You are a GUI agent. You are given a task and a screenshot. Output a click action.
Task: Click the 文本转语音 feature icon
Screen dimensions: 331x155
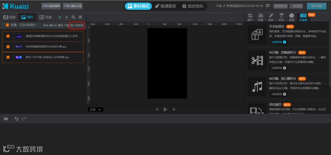point(257,35)
